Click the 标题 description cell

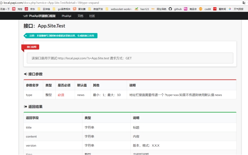(136, 128)
